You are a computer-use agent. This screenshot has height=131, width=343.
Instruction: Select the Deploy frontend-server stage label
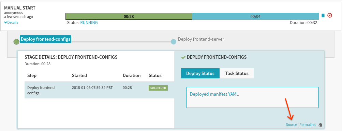point(201,39)
